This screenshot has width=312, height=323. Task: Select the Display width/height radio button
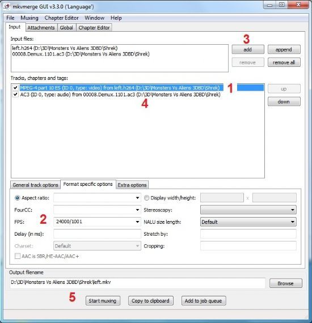(x=146, y=198)
